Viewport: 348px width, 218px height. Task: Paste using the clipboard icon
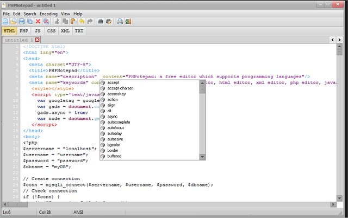tap(73, 22)
